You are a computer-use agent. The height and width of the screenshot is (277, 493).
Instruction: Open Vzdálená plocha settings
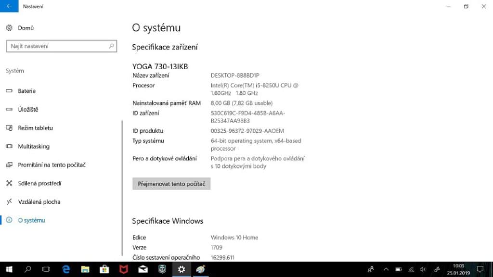tap(33, 202)
